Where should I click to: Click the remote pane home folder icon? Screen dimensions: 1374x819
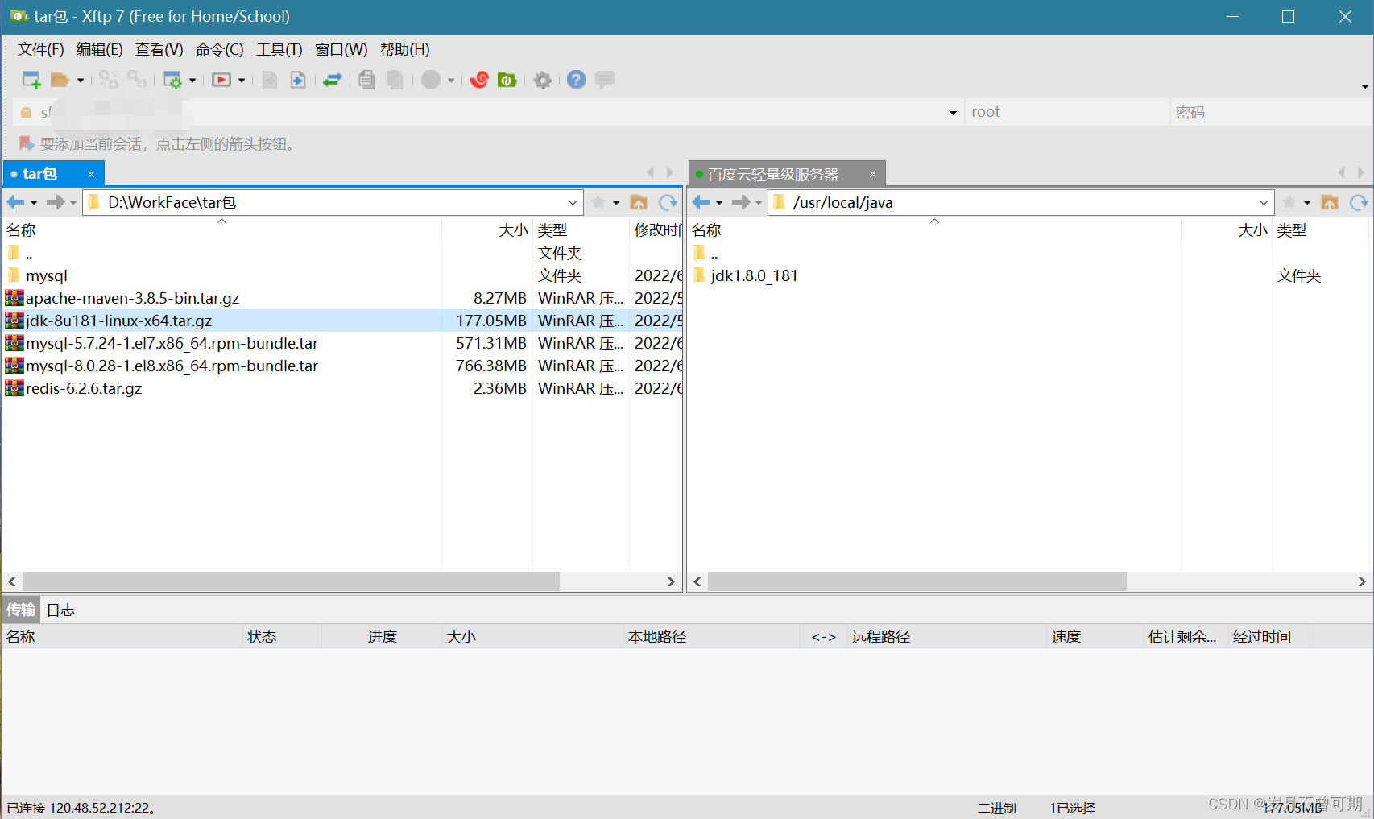point(1330,202)
